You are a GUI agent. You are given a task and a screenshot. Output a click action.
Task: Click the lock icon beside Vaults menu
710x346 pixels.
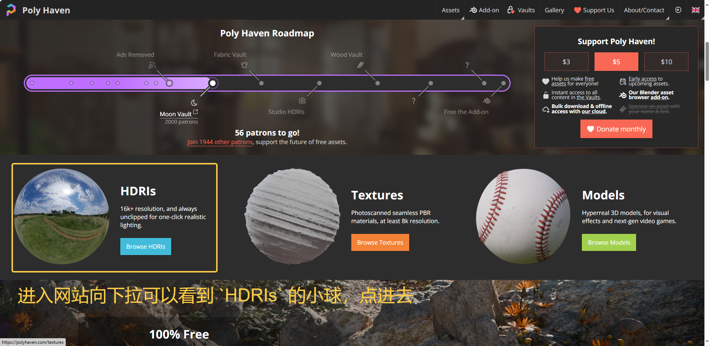point(511,10)
